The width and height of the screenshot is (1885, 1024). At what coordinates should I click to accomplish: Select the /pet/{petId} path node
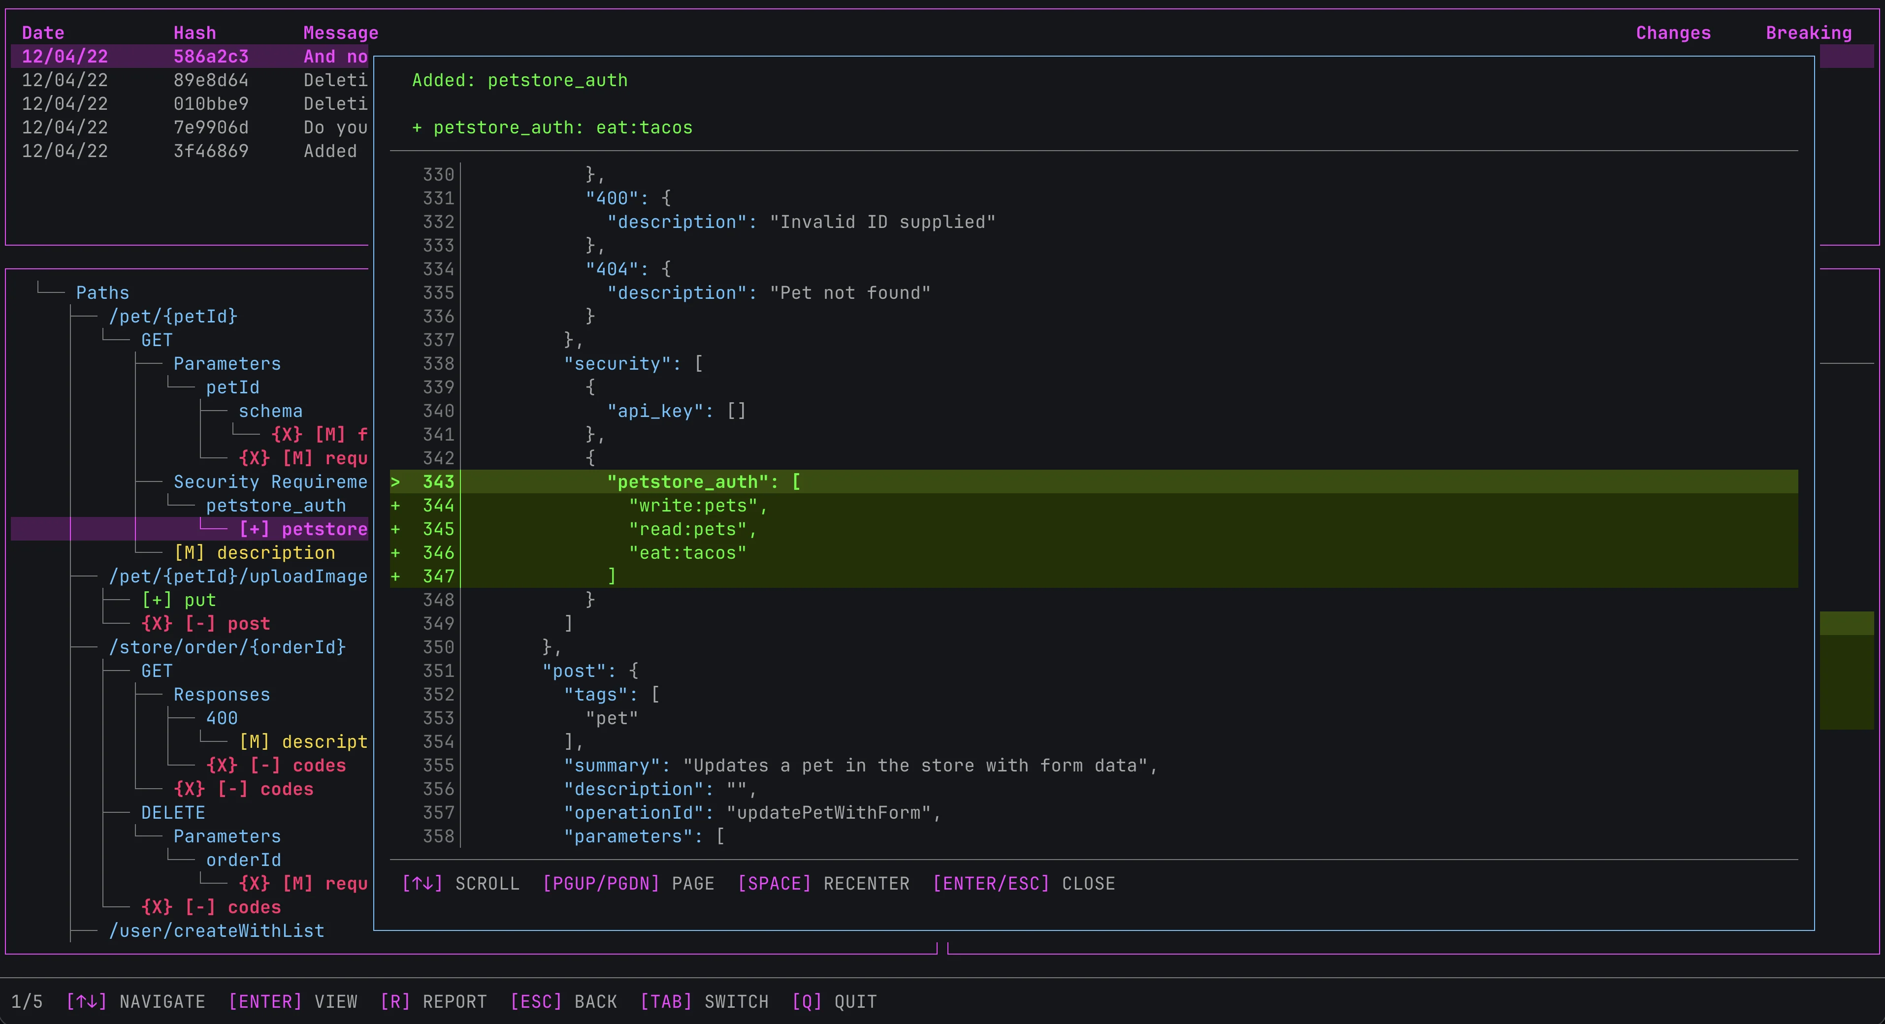coord(173,316)
